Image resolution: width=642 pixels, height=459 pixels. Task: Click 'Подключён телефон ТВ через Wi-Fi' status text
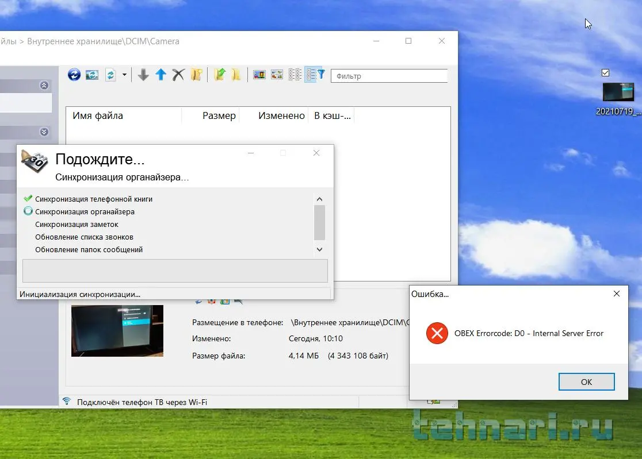142,402
